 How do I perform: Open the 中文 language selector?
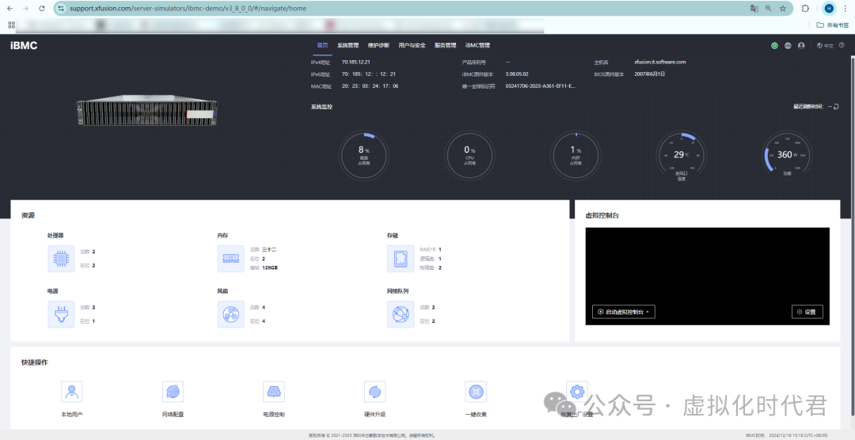tap(826, 46)
